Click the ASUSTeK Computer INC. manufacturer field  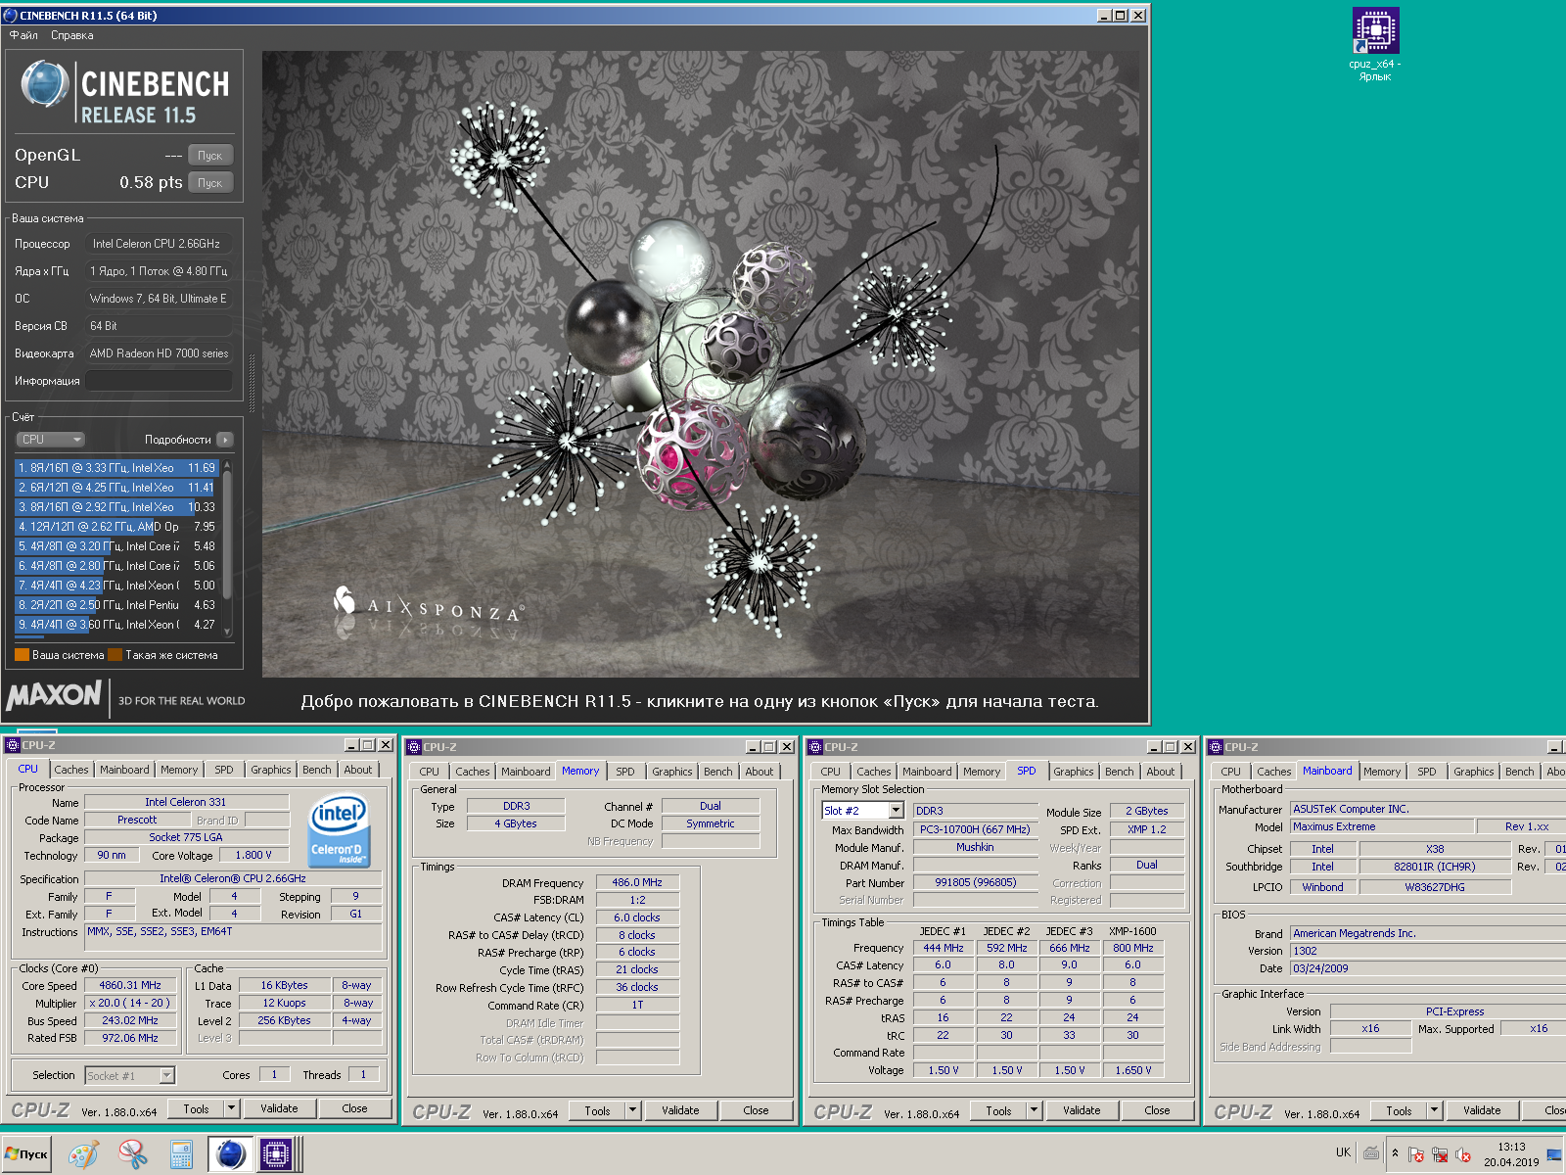point(1427,809)
